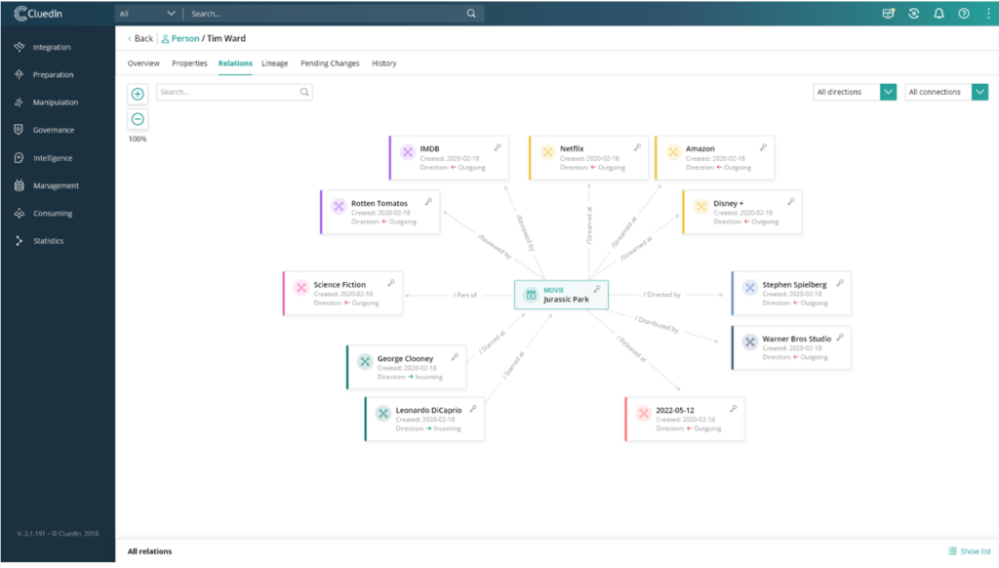999x568 pixels.
Task: Switch to the Lineage tab
Action: click(x=274, y=63)
